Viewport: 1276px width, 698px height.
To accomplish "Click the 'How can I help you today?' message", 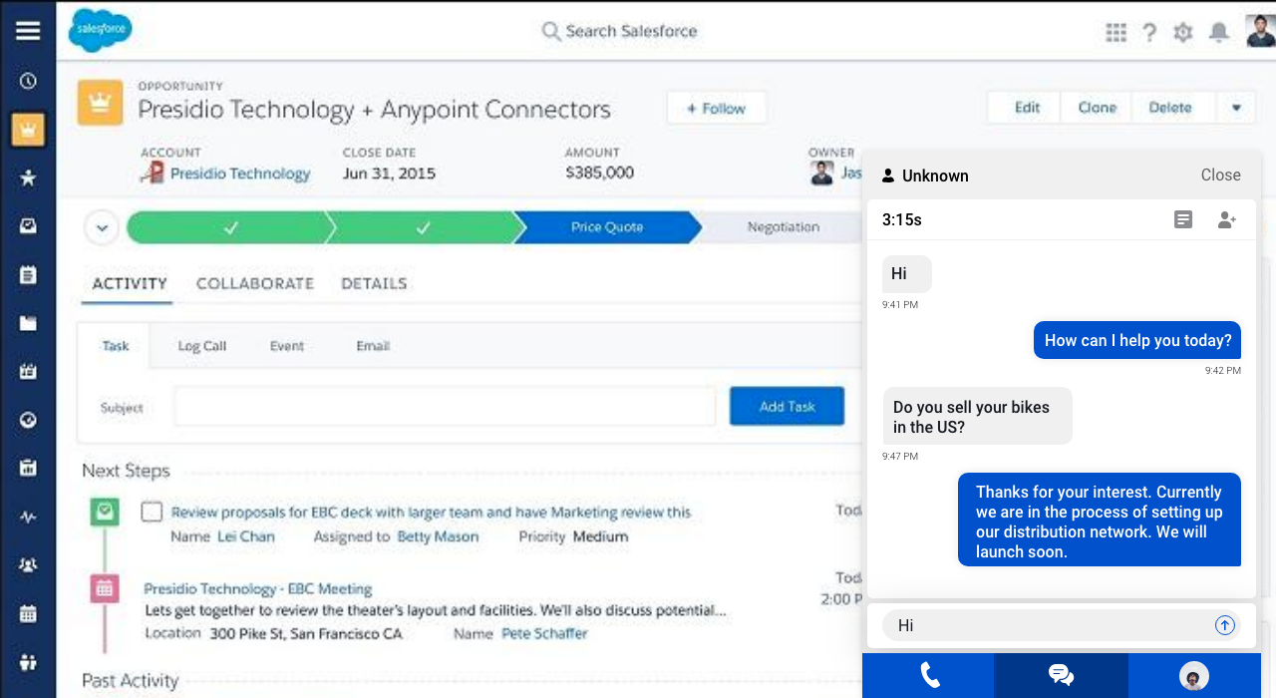I will [x=1137, y=340].
